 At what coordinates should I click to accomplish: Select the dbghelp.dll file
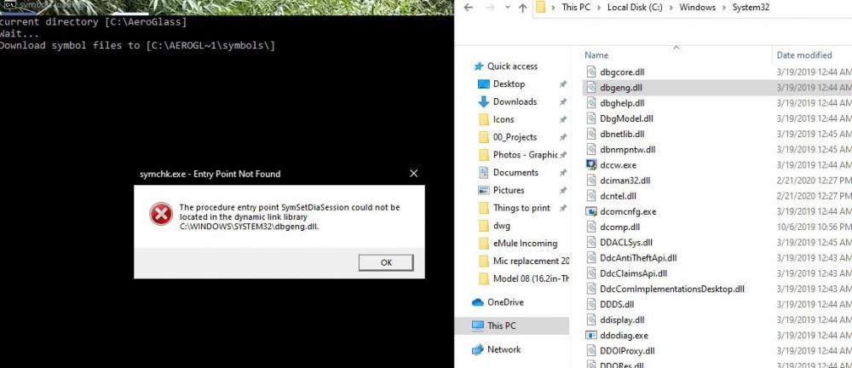point(622,103)
